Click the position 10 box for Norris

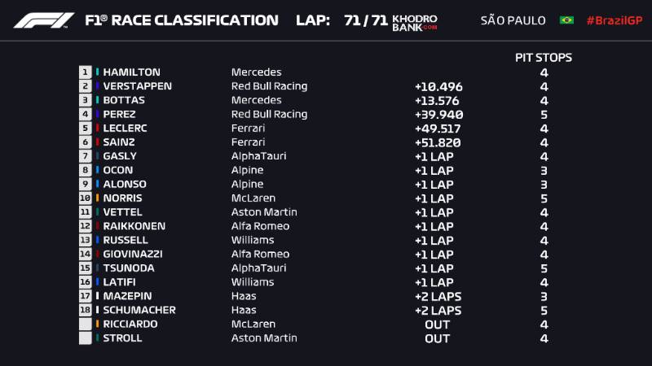pos(85,198)
